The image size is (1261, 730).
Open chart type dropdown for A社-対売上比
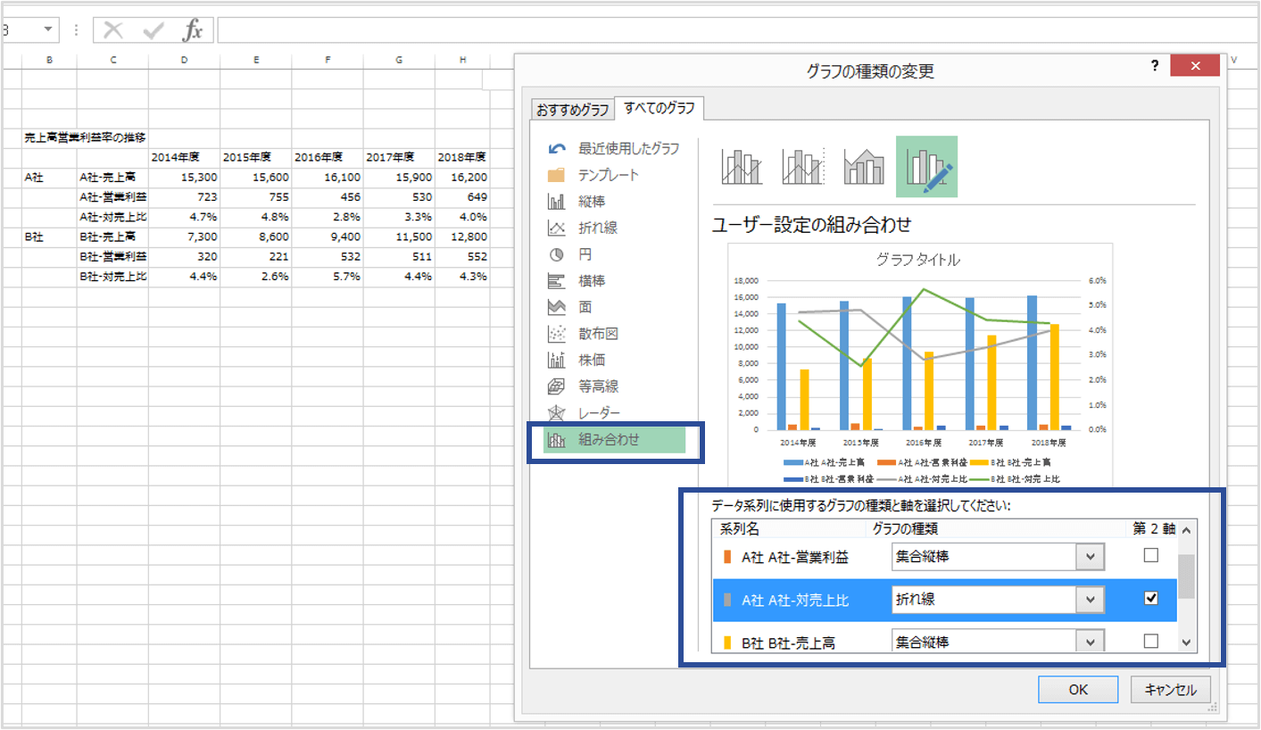(x=1090, y=600)
